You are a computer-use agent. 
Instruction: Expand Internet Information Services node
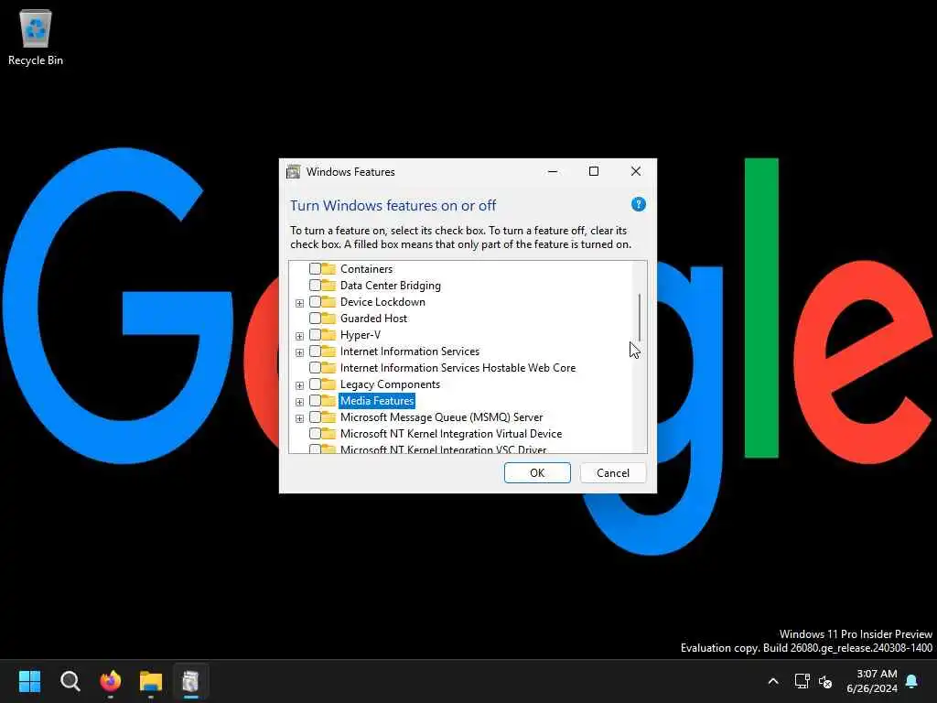point(299,352)
